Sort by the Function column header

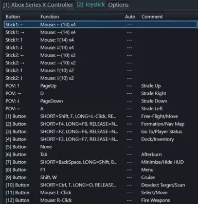pyautogui.click(x=50, y=16)
